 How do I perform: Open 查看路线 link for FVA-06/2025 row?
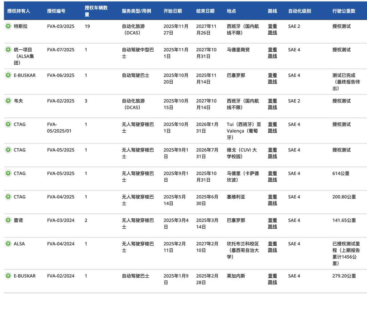[x=273, y=79]
